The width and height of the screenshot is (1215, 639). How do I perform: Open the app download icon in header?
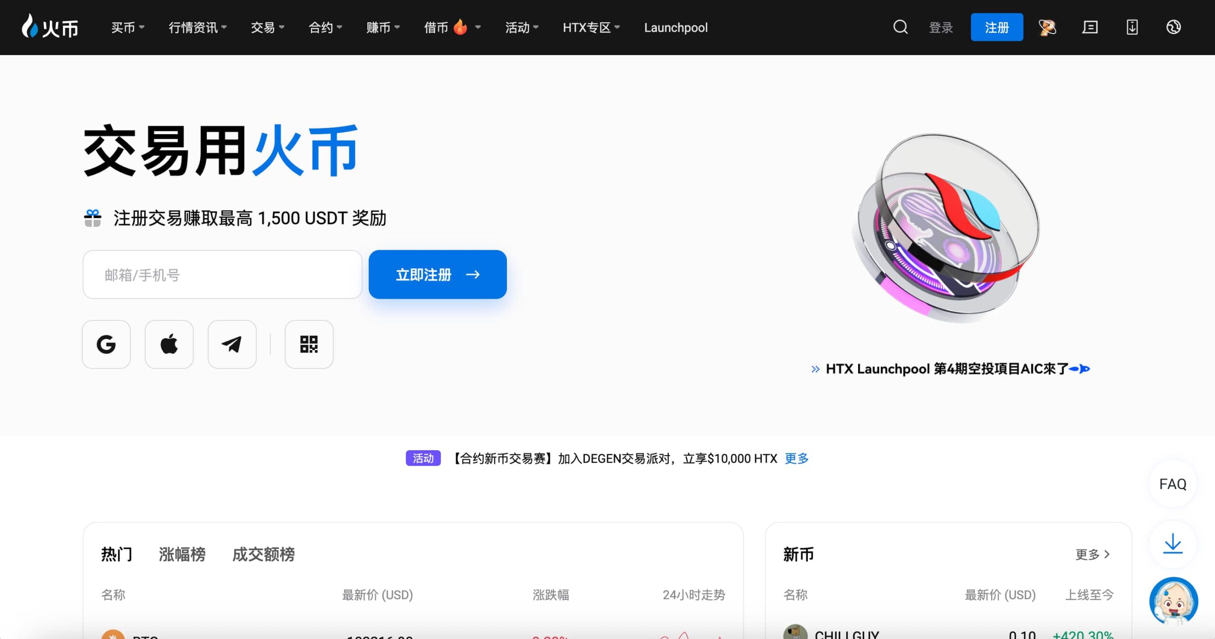1132,27
